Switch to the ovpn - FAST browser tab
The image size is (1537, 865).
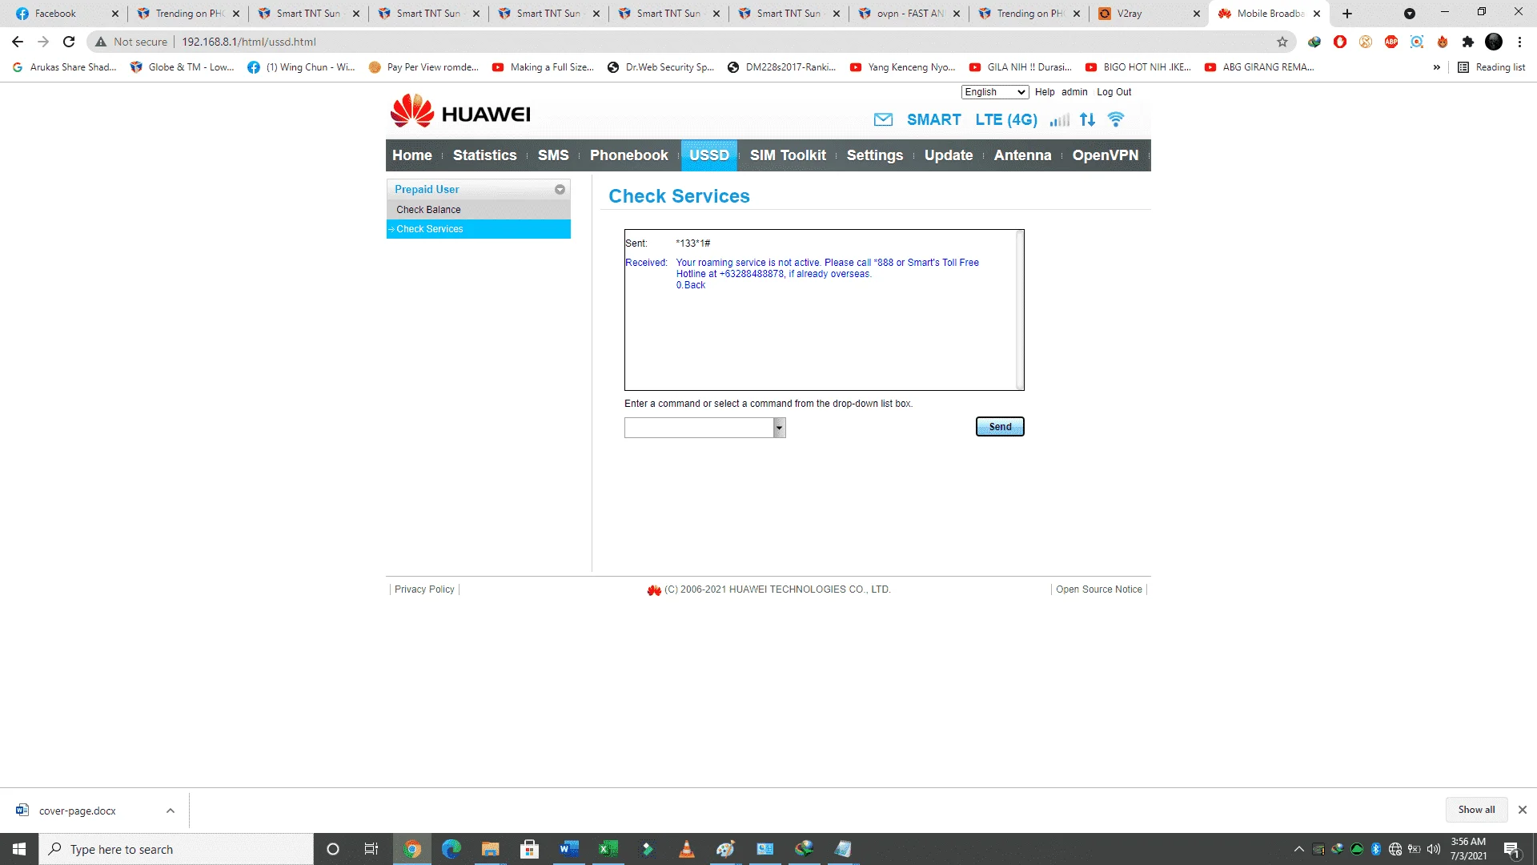909,14
